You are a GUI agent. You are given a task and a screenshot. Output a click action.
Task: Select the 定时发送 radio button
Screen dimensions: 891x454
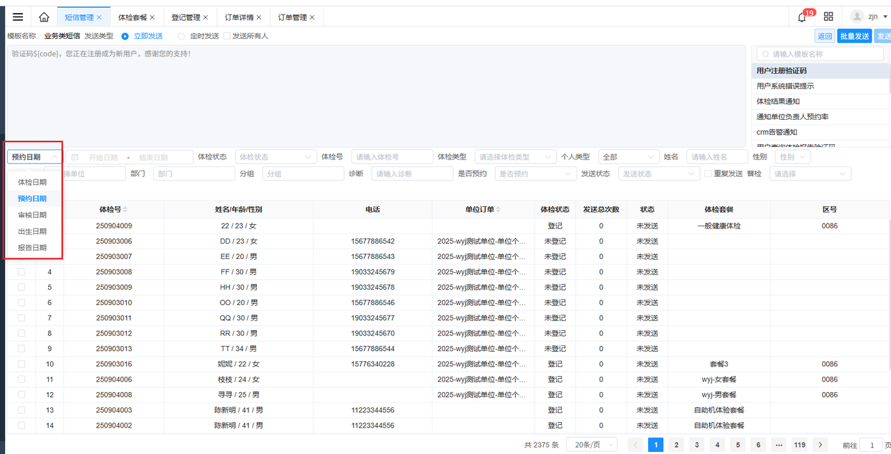(182, 36)
